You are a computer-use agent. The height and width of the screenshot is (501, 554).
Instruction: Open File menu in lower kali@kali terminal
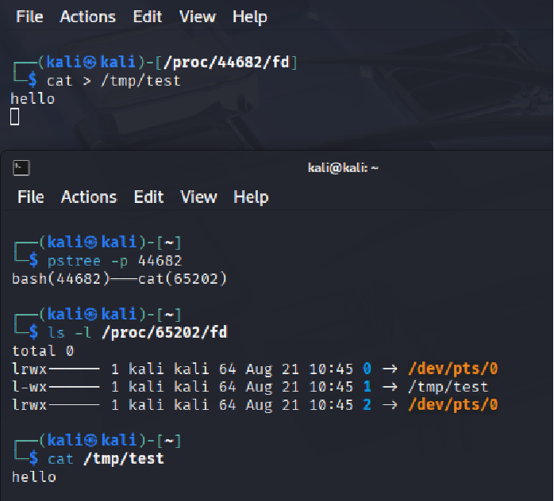tap(31, 197)
